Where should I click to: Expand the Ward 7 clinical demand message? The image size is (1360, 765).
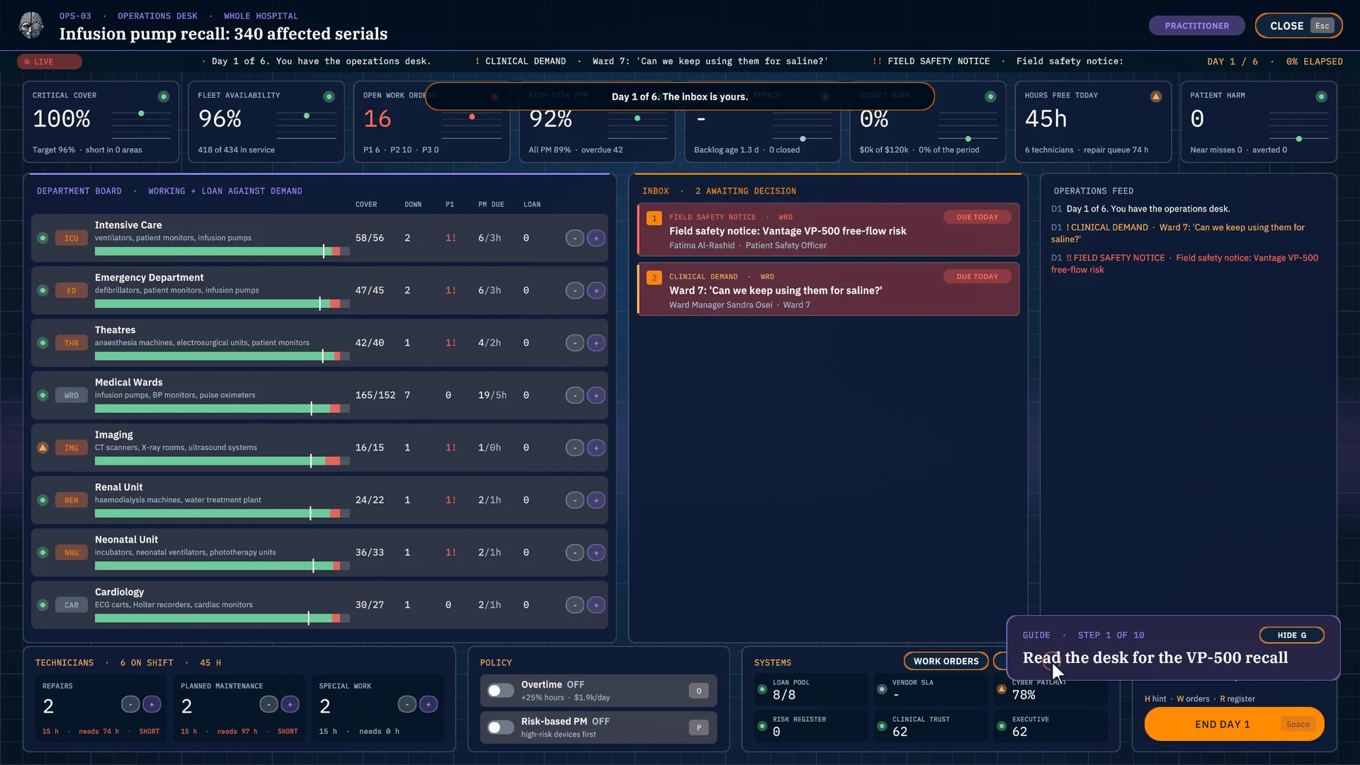pos(828,290)
